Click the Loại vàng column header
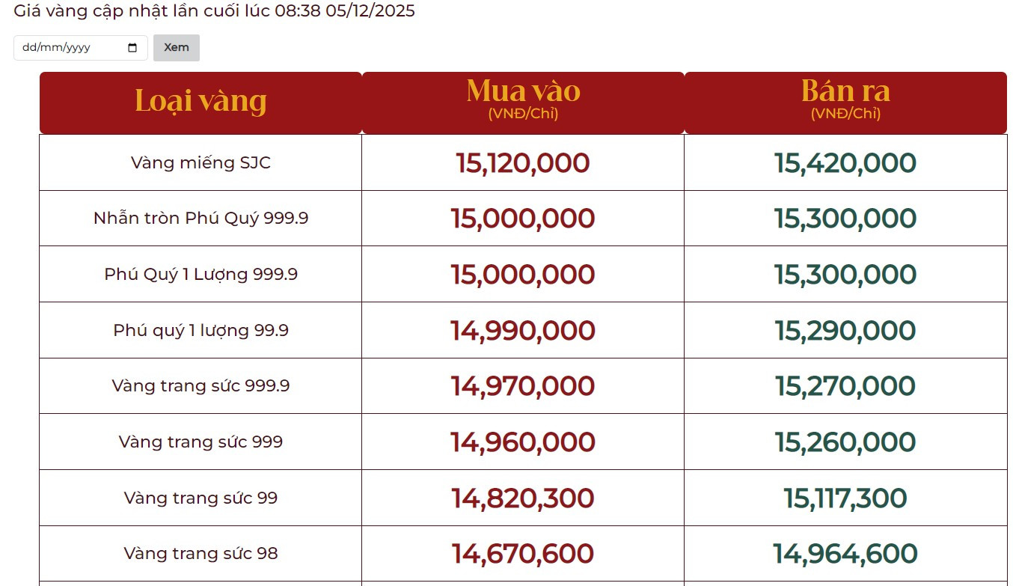The image size is (1013, 586). pyautogui.click(x=201, y=101)
